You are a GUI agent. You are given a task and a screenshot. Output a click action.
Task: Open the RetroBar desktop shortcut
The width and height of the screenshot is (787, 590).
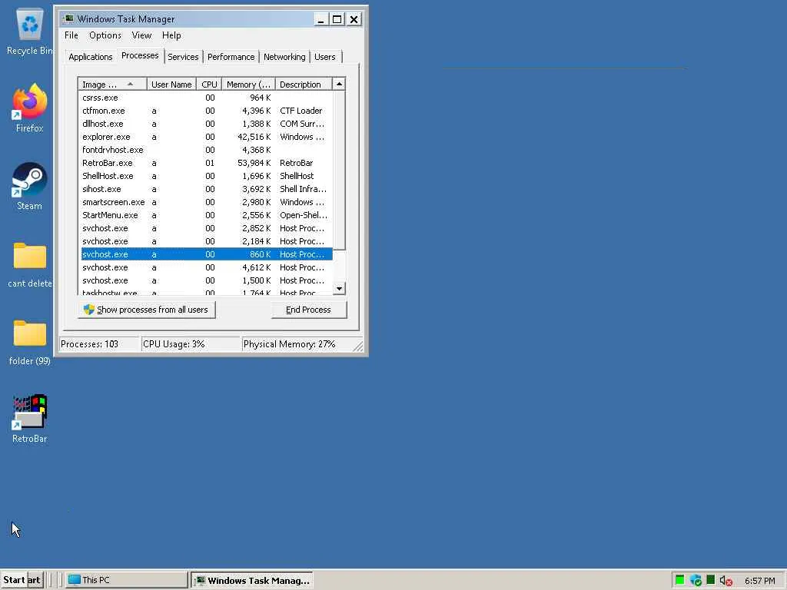tap(30, 419)
